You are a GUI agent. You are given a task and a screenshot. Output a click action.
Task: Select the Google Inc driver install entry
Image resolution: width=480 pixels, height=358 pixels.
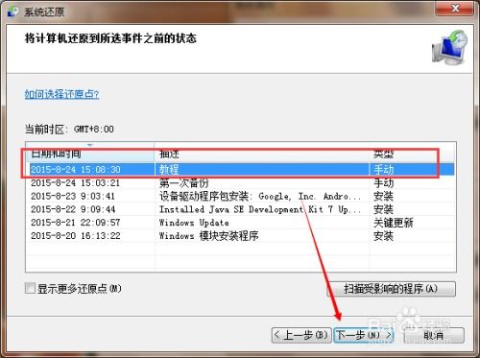(x=241, y=196)
